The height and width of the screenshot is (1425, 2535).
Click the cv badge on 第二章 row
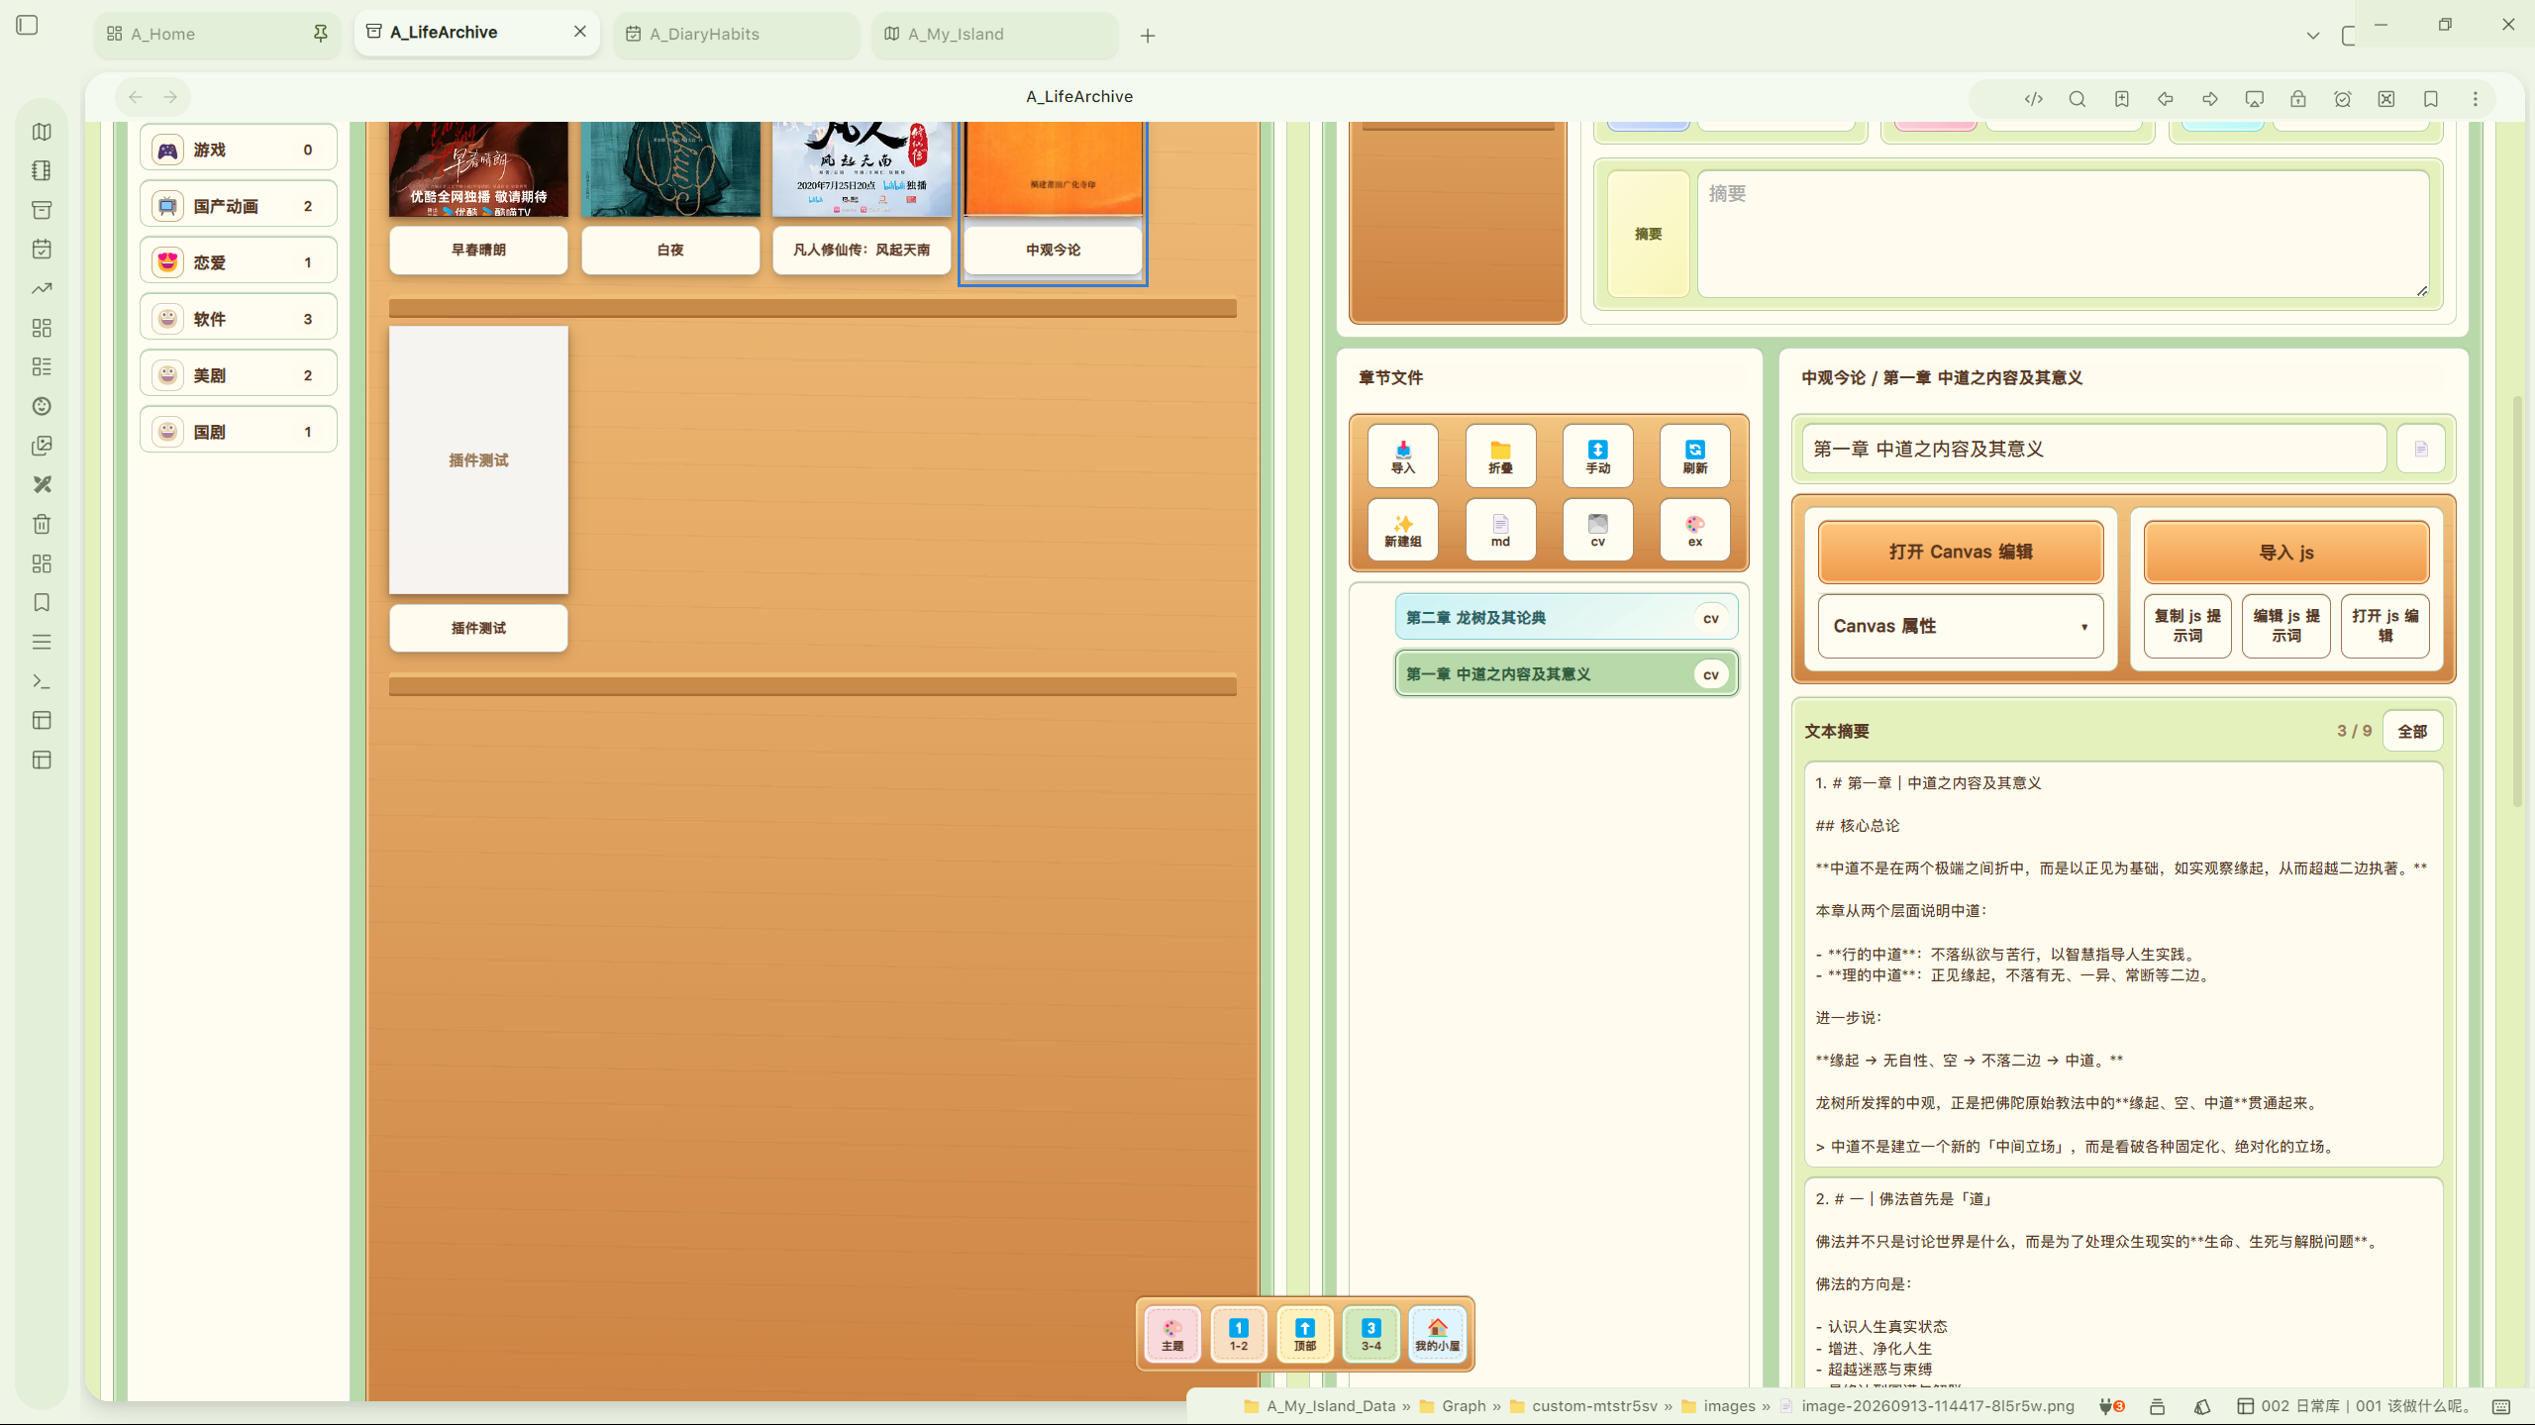[x=1710, y=618]
